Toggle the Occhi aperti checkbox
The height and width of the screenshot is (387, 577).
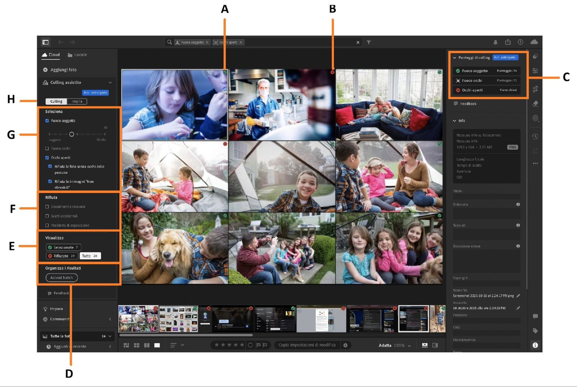tap(47, 158)
